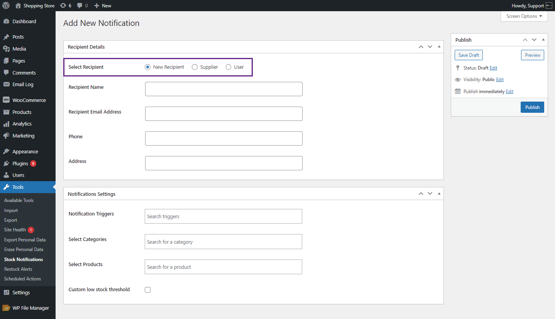Click the Phone input field
This screenshot has width=555, height=319.
(x=224, y=138)
